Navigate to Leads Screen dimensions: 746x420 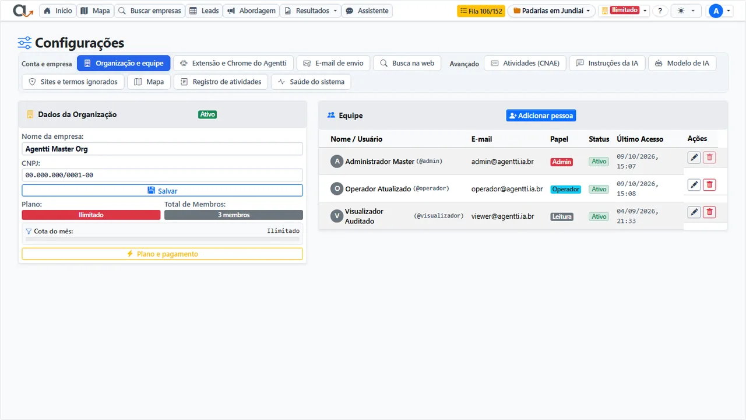204,11
